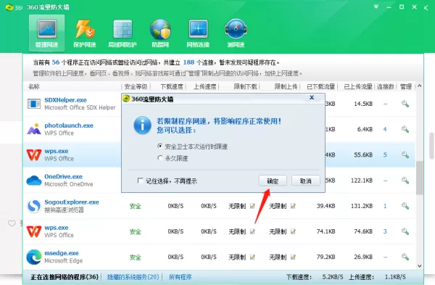
Task: Click the 79.2KB downloaded traffic value
Action: coord(326,257)
